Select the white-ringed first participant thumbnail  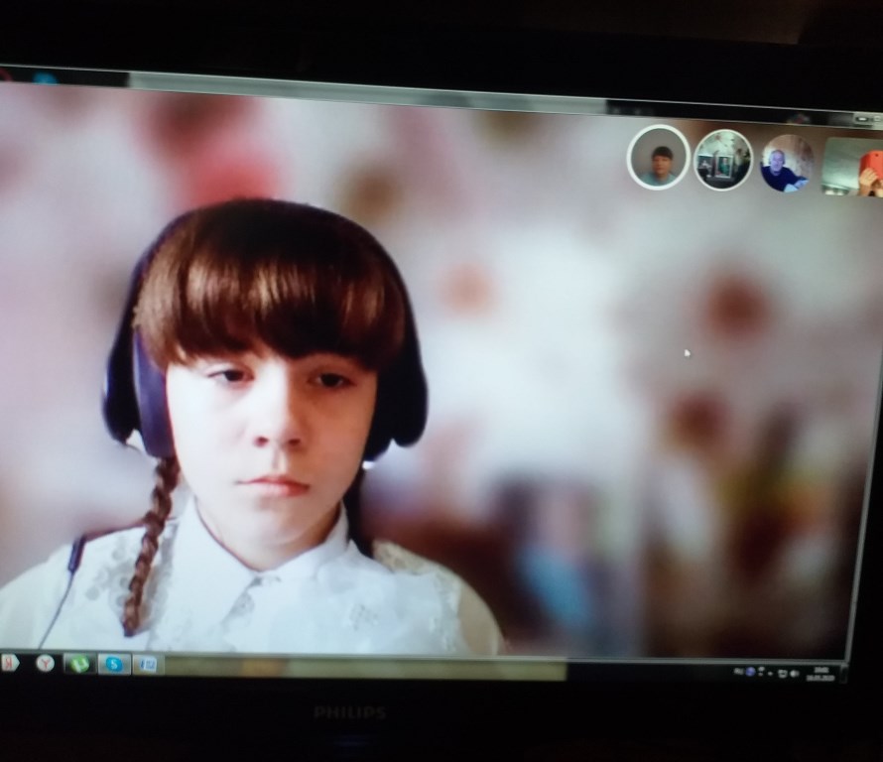tap(658, 157)
